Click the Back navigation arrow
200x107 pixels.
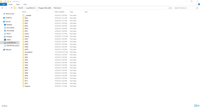(x=2, y=8)
